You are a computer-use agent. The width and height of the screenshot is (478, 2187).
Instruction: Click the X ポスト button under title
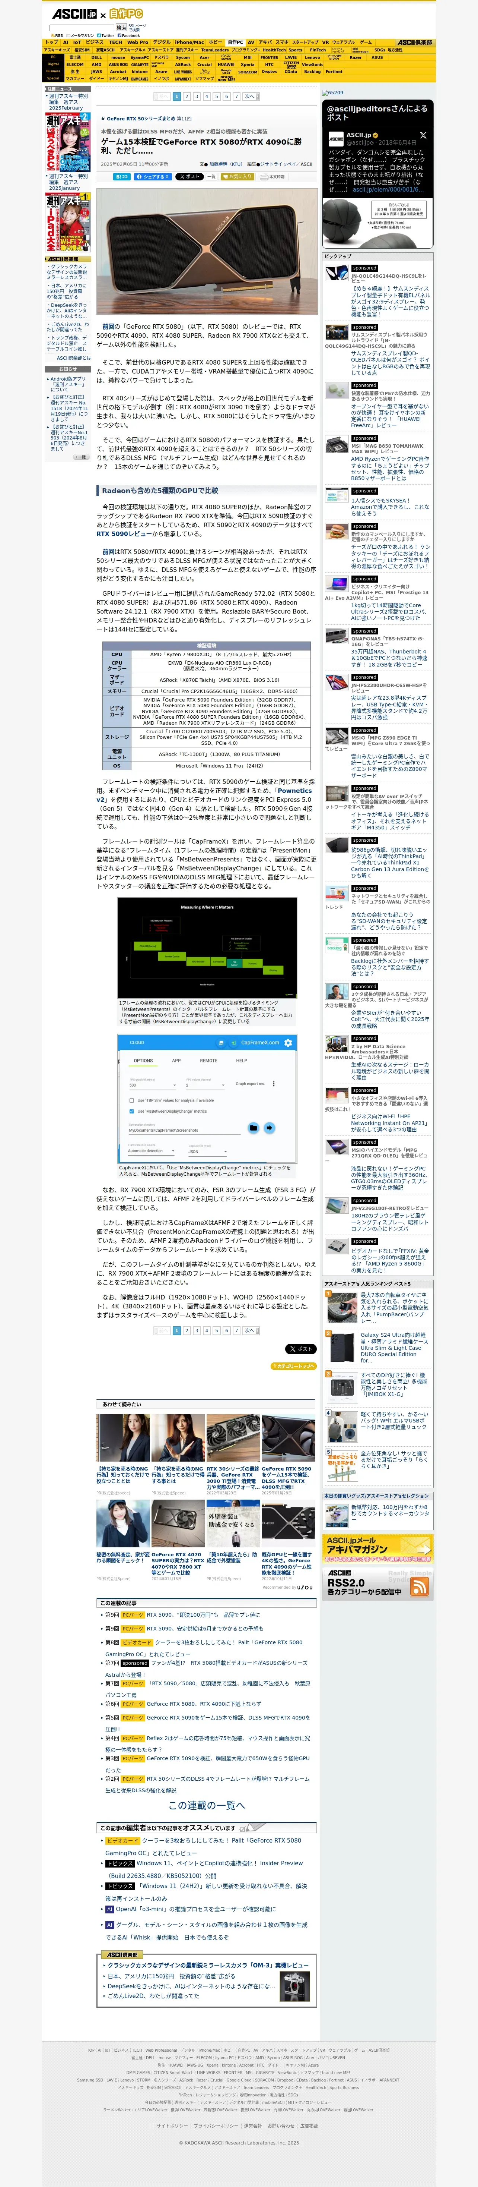point(189,177)
